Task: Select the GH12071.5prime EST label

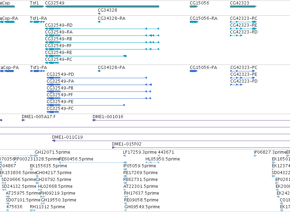Action: pyautogui.click(x=52, y=152)
